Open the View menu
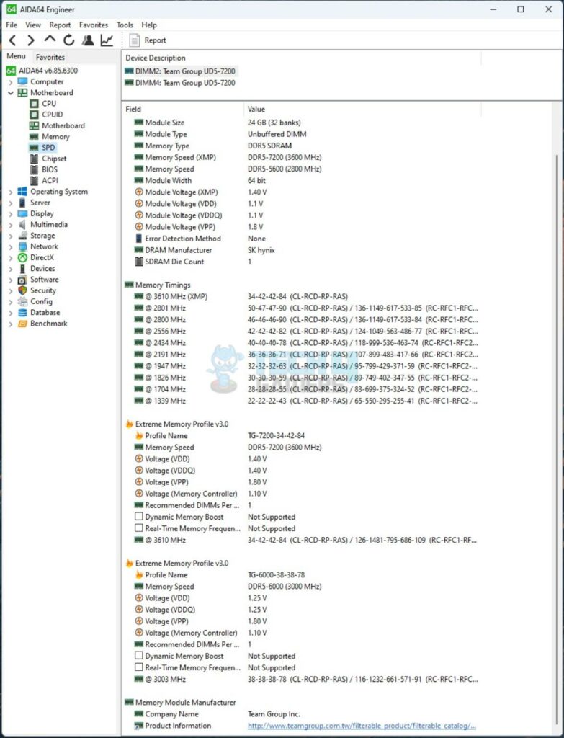The height and width of the screenshot is (738, 564). [x=33, y=25]
